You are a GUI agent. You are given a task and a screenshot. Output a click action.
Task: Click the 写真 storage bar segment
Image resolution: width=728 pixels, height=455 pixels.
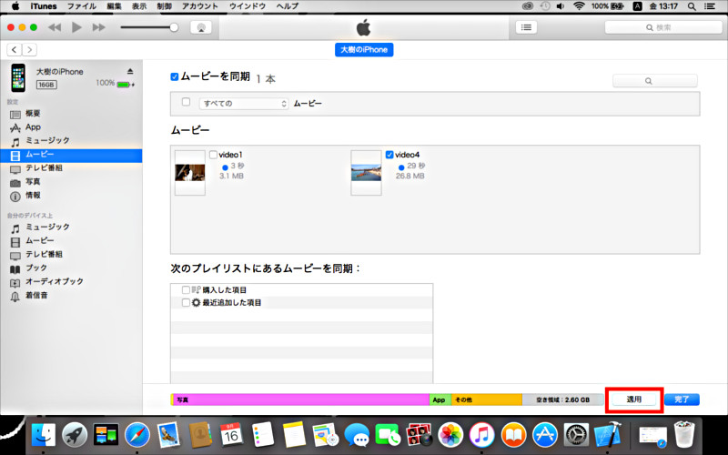pyautogui.click(x=300, y=399)
